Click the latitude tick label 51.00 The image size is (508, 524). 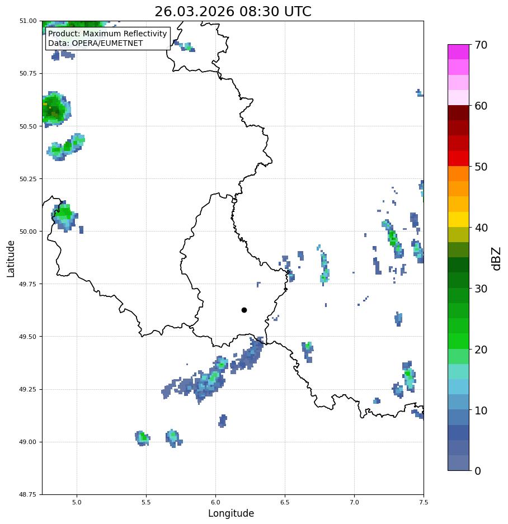pyautogui.click(x=28, y=21)
